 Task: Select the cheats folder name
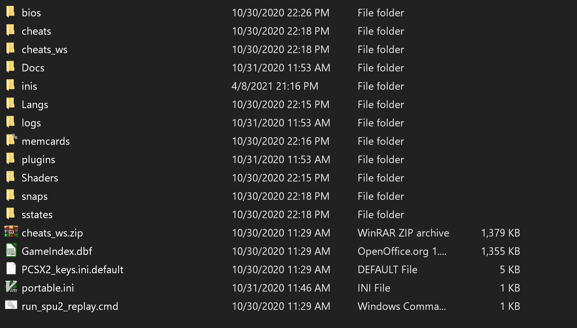click(37, 31)
